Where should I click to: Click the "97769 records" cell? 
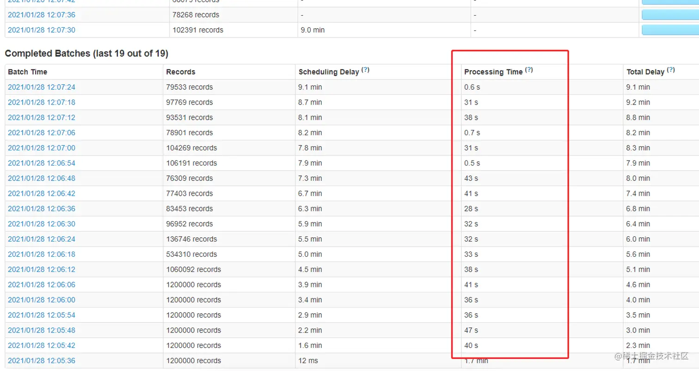click(x=190, y=102)
